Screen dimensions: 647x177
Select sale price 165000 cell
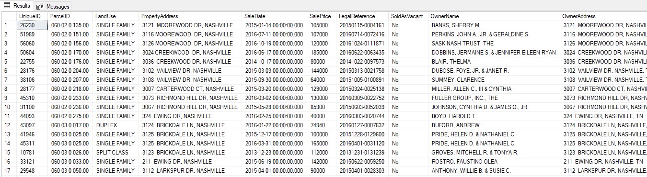point(322,144)
